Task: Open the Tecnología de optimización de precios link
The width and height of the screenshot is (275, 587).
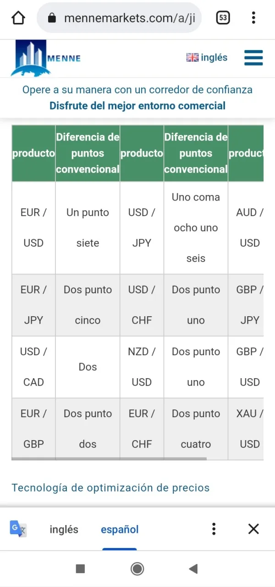Action: 110,488
